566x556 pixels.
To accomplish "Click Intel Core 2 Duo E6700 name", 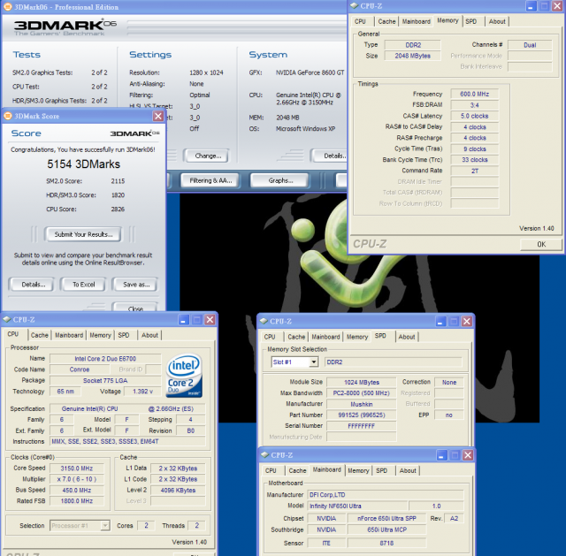I will 105,359.
